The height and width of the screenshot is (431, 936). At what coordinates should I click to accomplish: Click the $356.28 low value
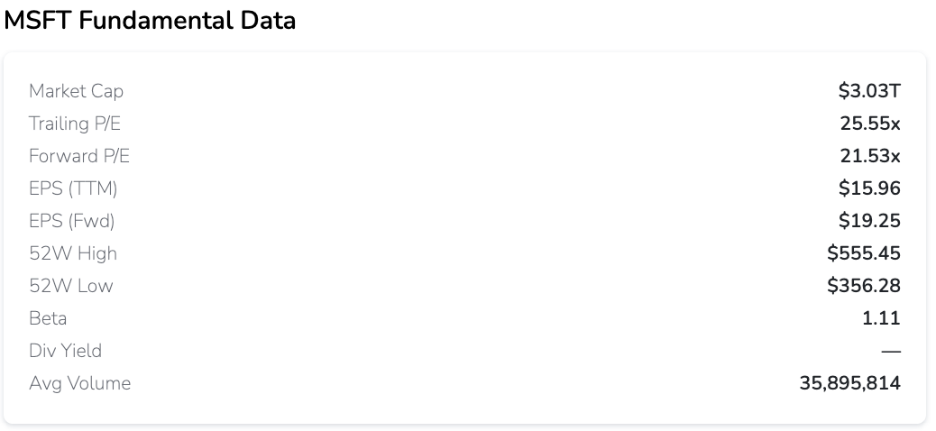tap(864, 285)
